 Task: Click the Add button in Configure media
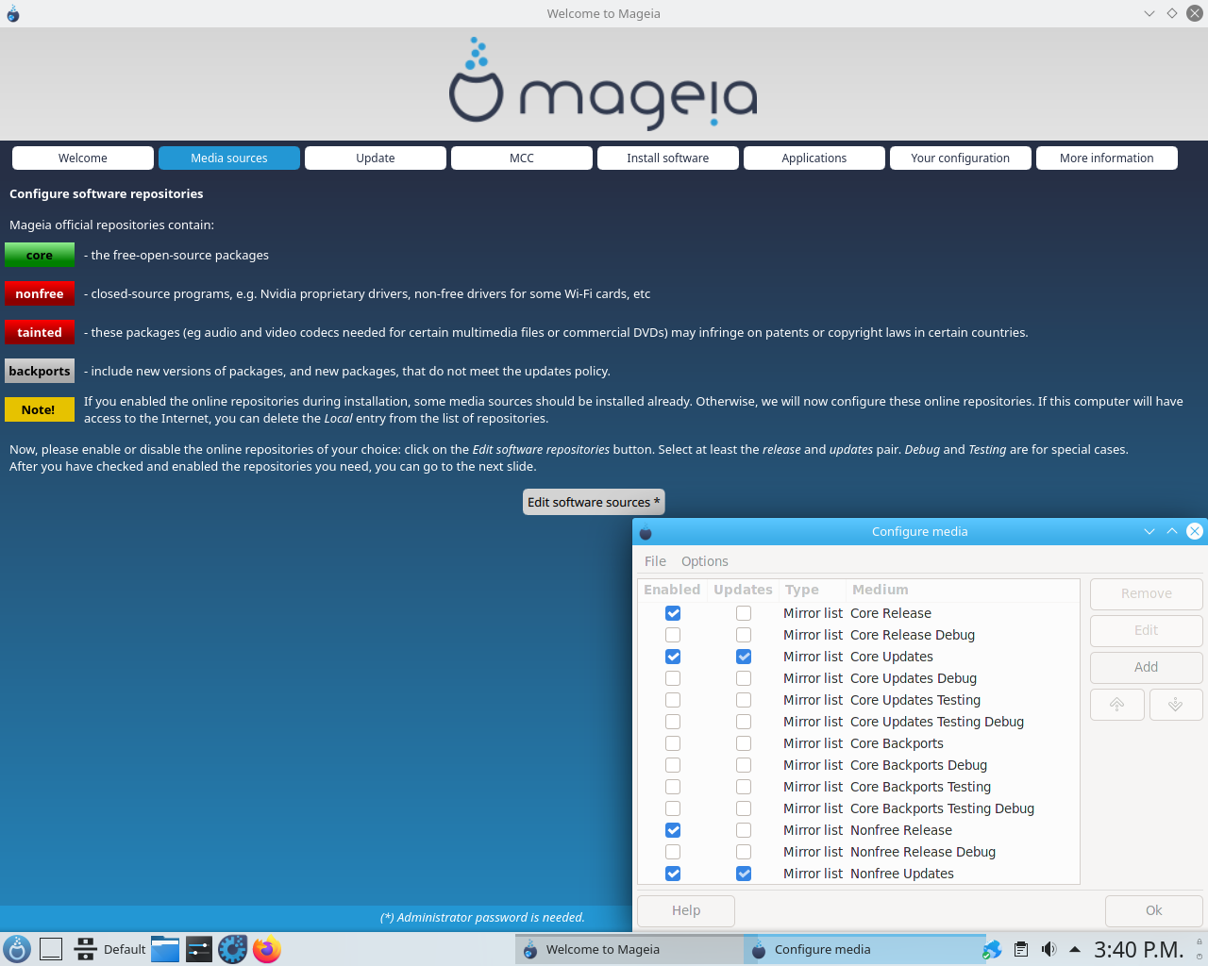pyautogui.click(x=1147, y=667)
